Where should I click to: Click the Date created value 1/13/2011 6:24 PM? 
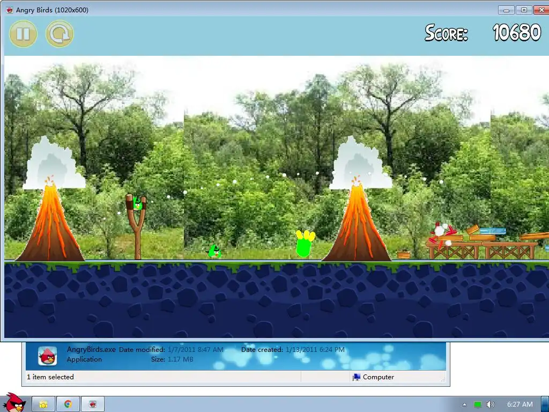(x=315, y=349)
